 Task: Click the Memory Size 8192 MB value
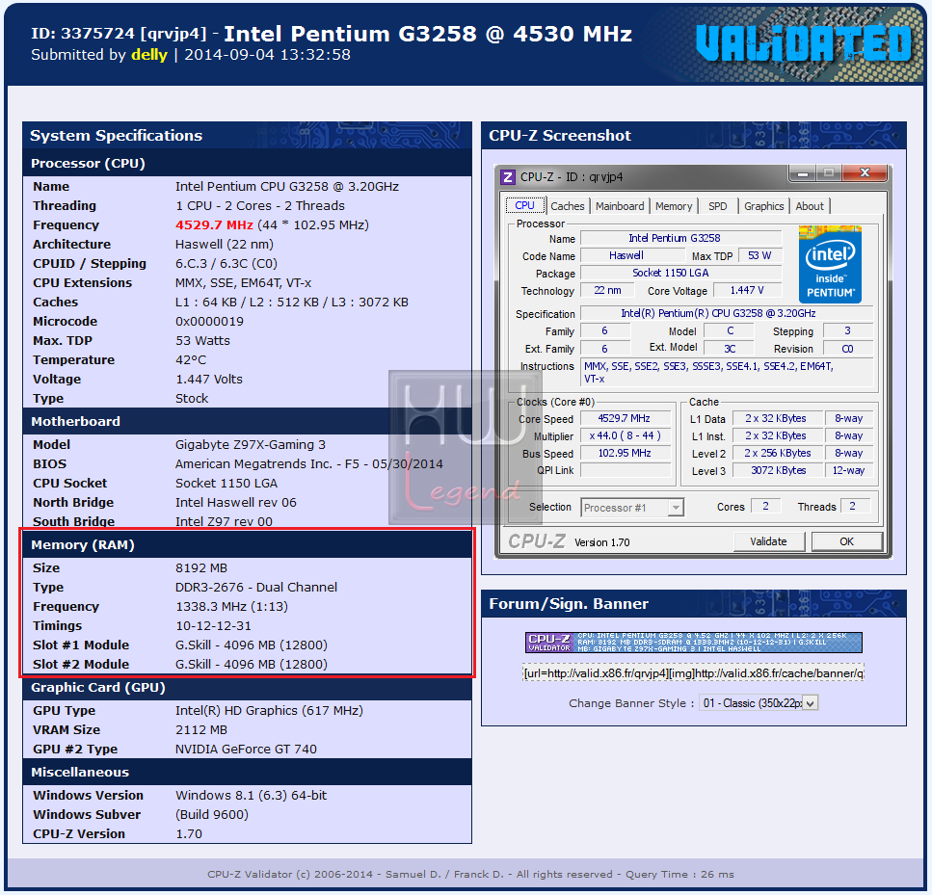click(x=201, y=568)
